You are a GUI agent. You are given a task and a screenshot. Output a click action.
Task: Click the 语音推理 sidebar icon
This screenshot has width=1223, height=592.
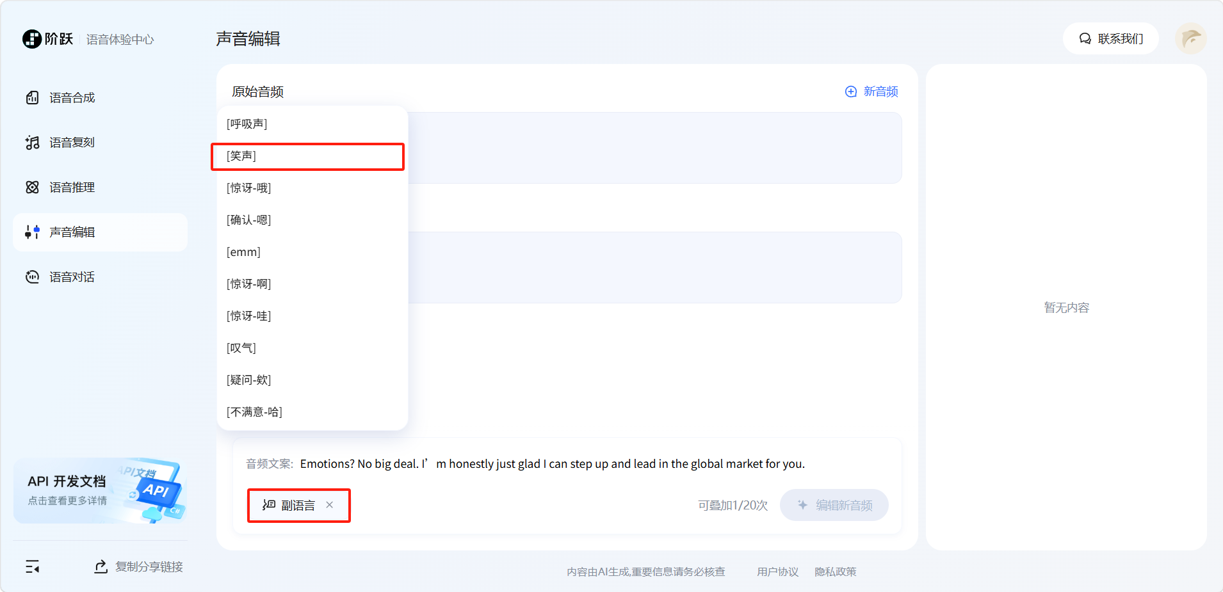click(x=32, y=188)
